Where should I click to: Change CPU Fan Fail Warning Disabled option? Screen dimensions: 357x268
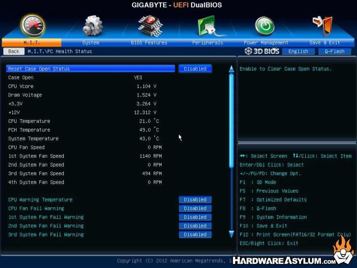tap(195, 208)
